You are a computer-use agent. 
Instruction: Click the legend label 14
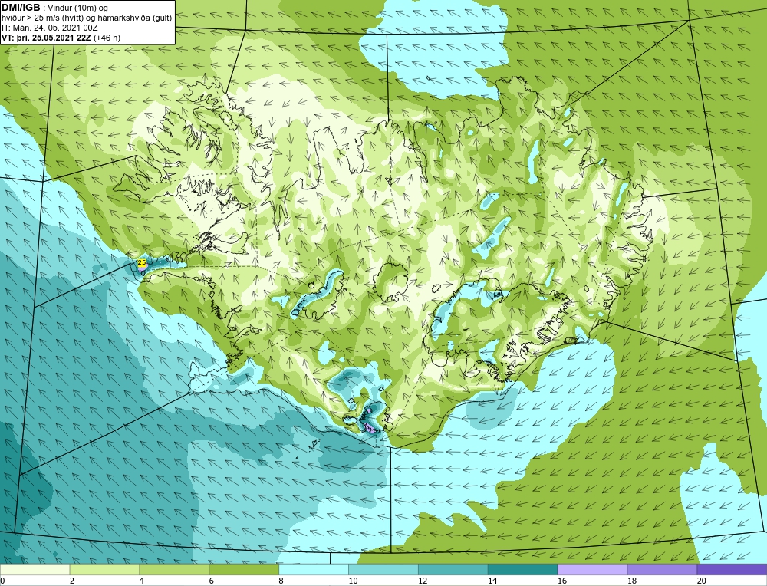coord(492,581)
